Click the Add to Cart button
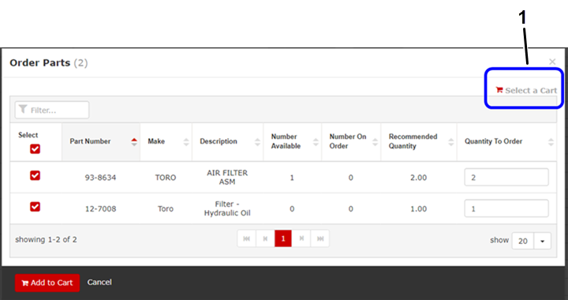 tap(47, 283)
